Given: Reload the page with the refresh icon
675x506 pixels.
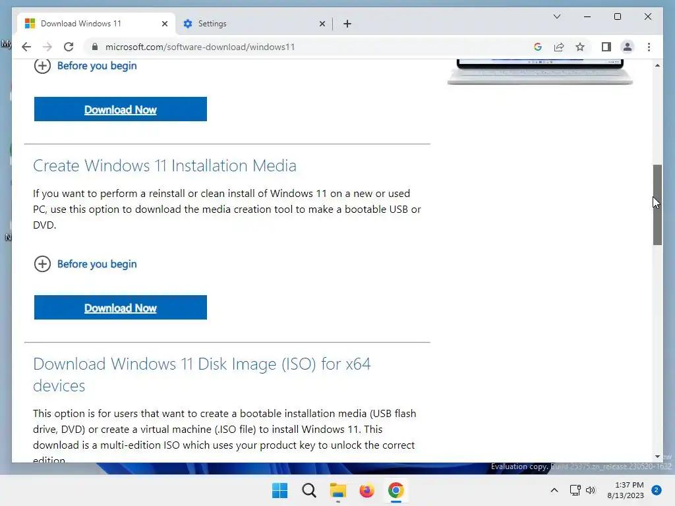Looking at the screenshot, I should coord(69,47).
